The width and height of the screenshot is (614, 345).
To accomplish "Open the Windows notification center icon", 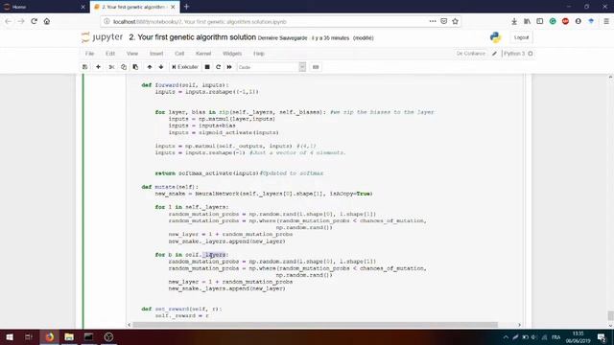I will (602, 337).
